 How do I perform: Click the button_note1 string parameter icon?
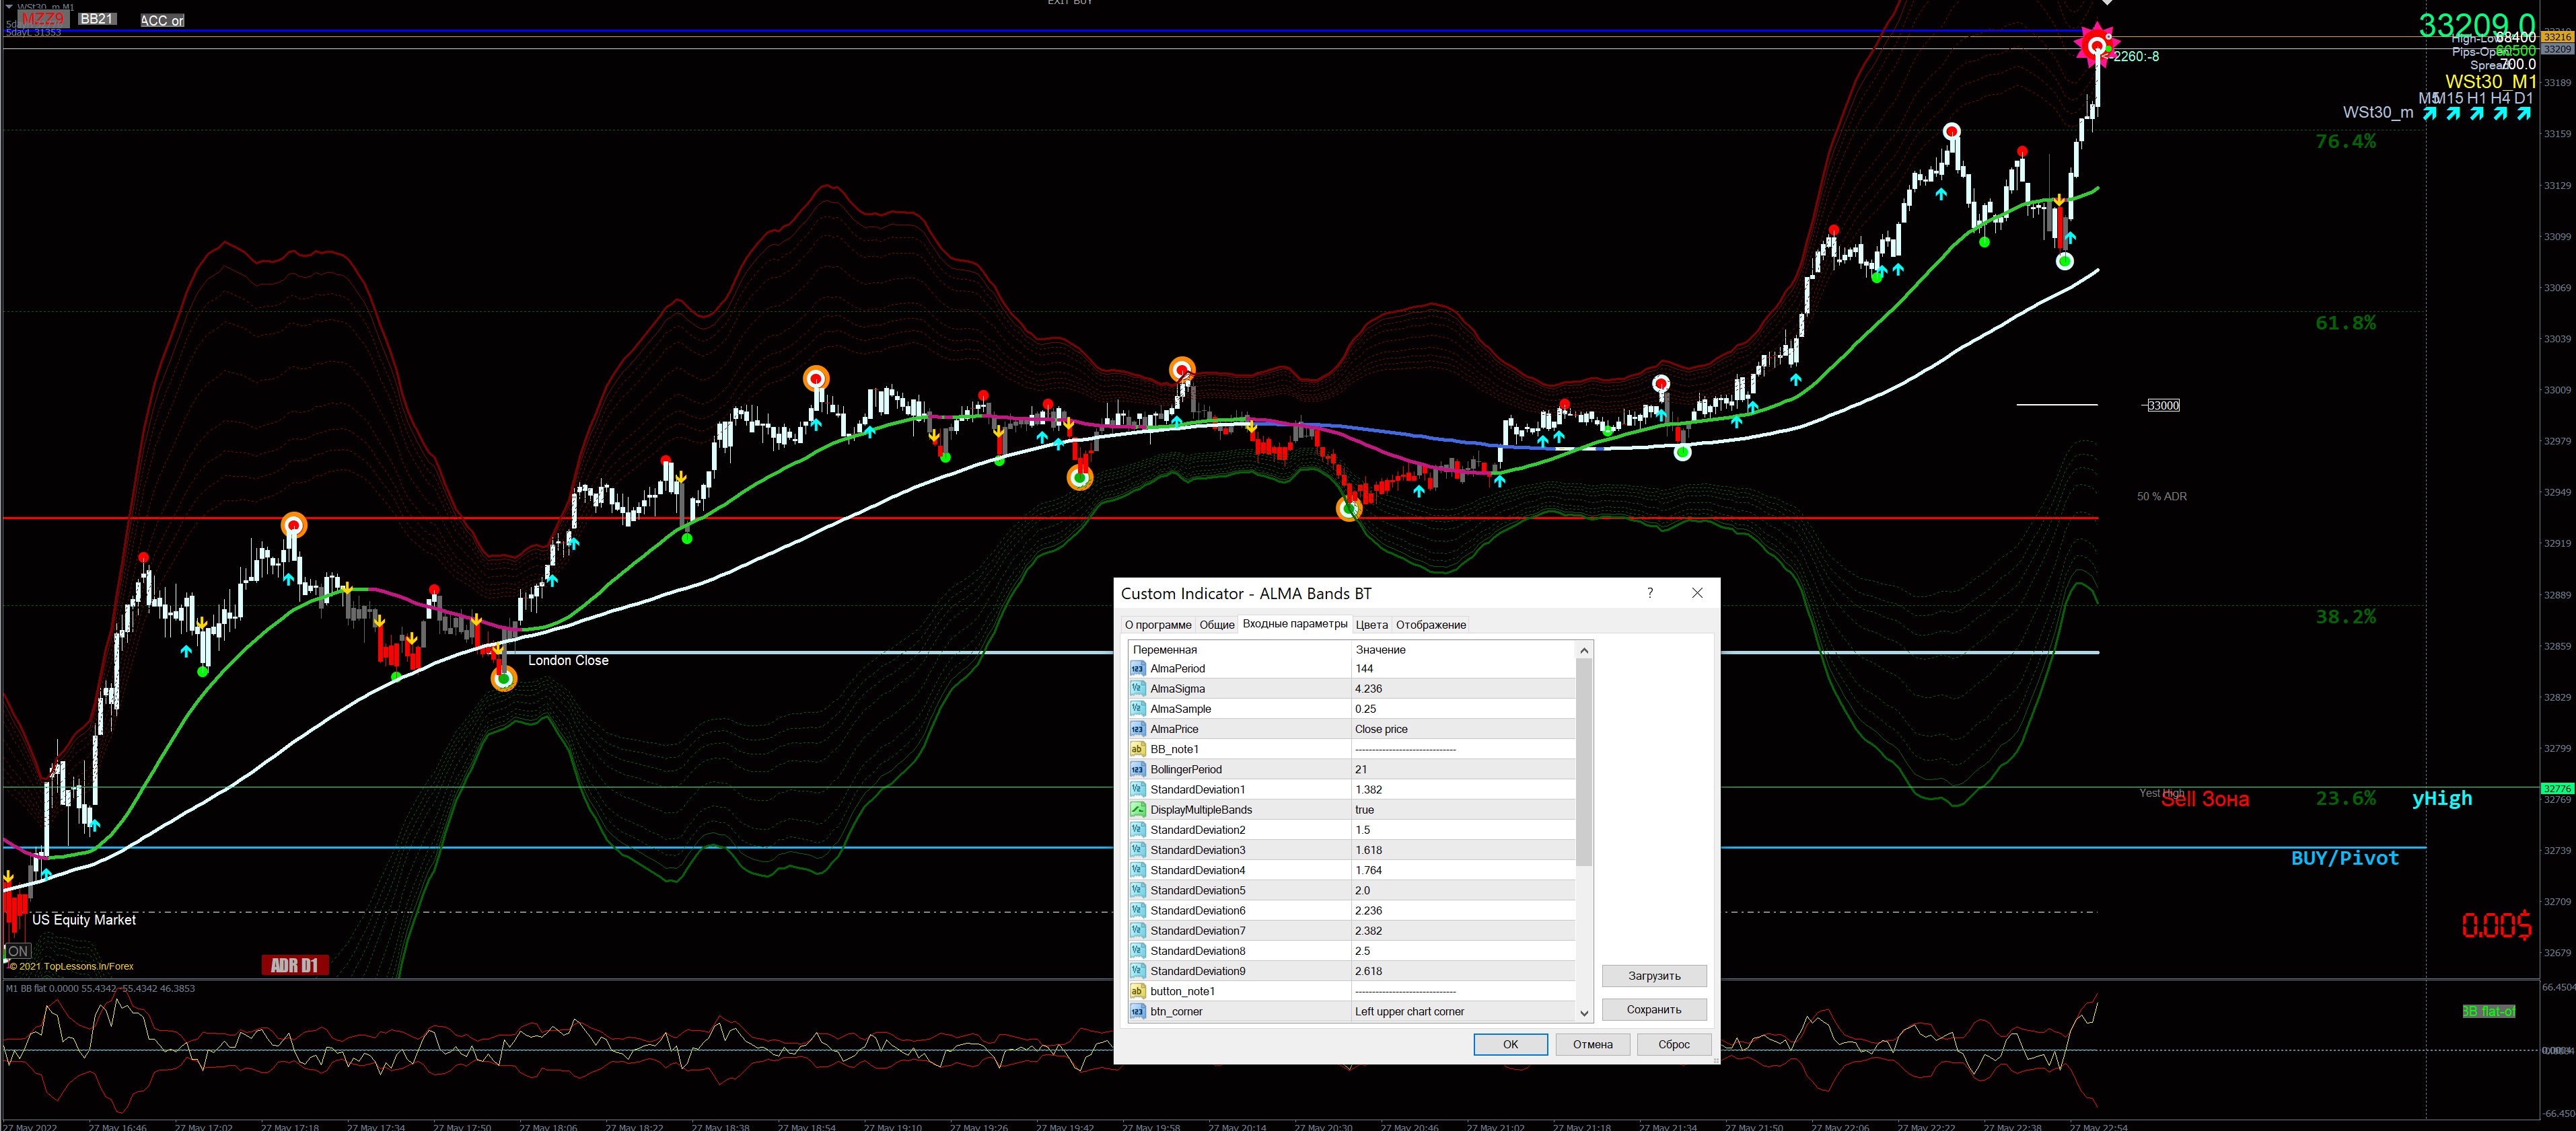pyautogui.click(x=1137, y=991)
